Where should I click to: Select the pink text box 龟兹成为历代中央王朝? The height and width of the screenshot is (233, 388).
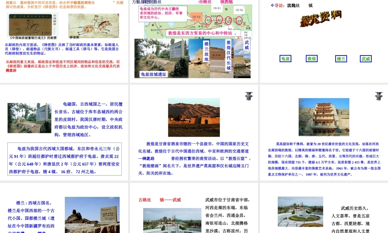tap(163, 13)
